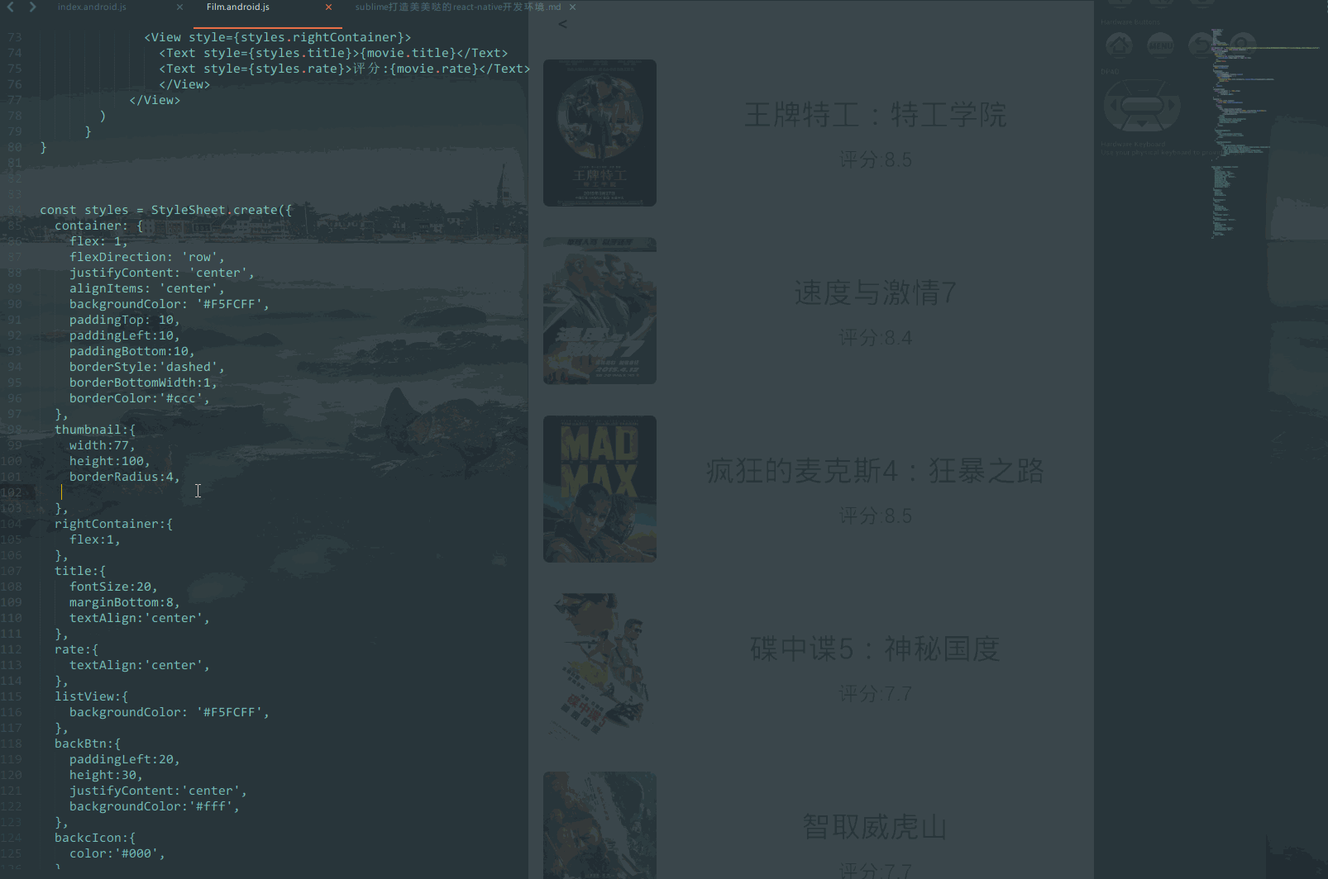
Task: Click the 'const styles = StyleSheet.create' line
Action: [165, 210]
